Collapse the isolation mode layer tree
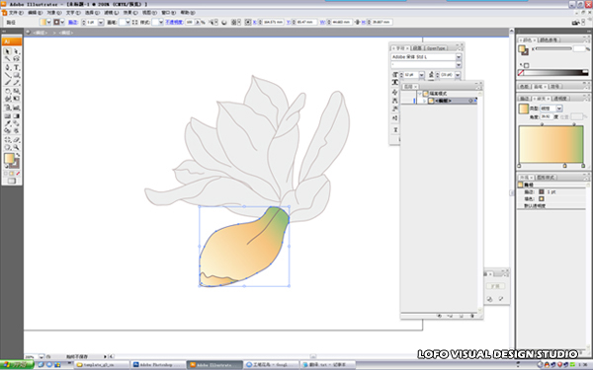The width and height of the screenshot is (593, 370). pyautogui.click(x=420, y=94)
